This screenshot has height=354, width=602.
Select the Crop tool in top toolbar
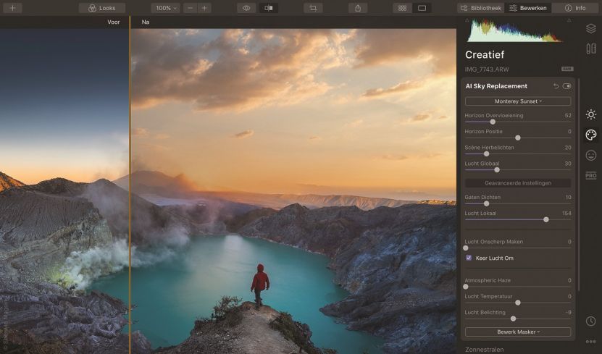tap(313, 8)
